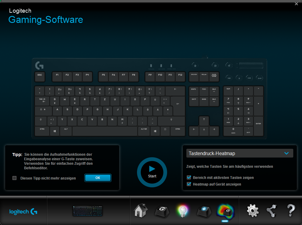Click OK to dismiss the tip

(x=98, y=178)
